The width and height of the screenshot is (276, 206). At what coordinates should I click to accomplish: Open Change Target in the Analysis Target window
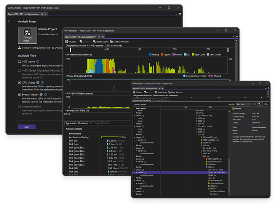pyautogui.click(x=27, y=35)
